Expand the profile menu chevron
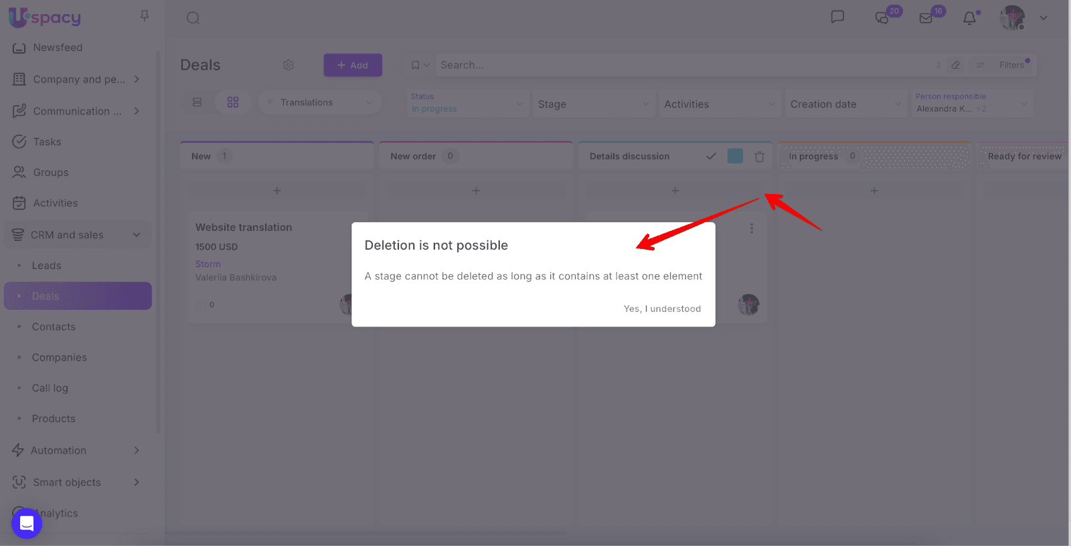 1044,18
